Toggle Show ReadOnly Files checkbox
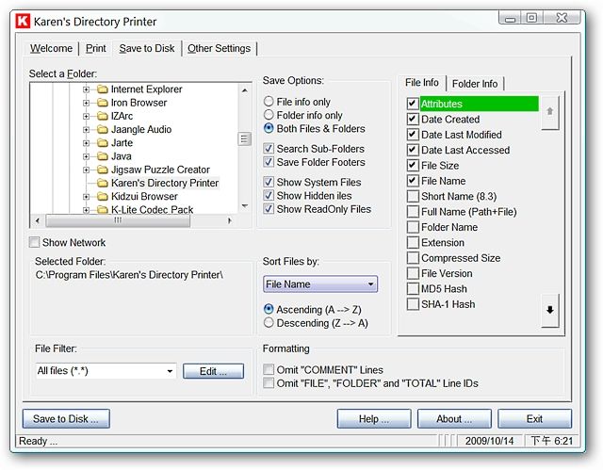This screenshot has height=470, width=603. 269,209
